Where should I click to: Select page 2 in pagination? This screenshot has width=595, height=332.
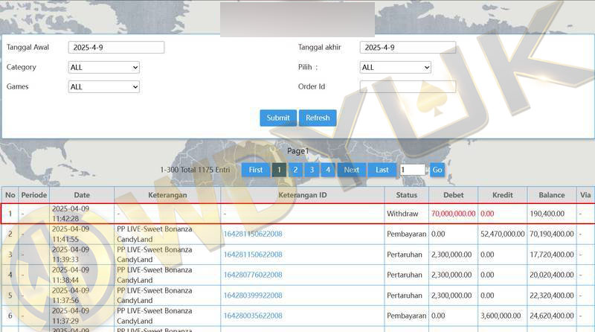point(295,170)
